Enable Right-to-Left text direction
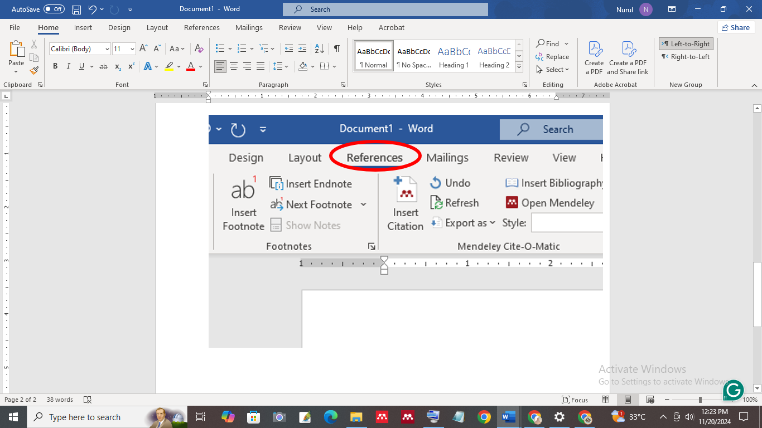The image size is (762, 428). [686, 56]
